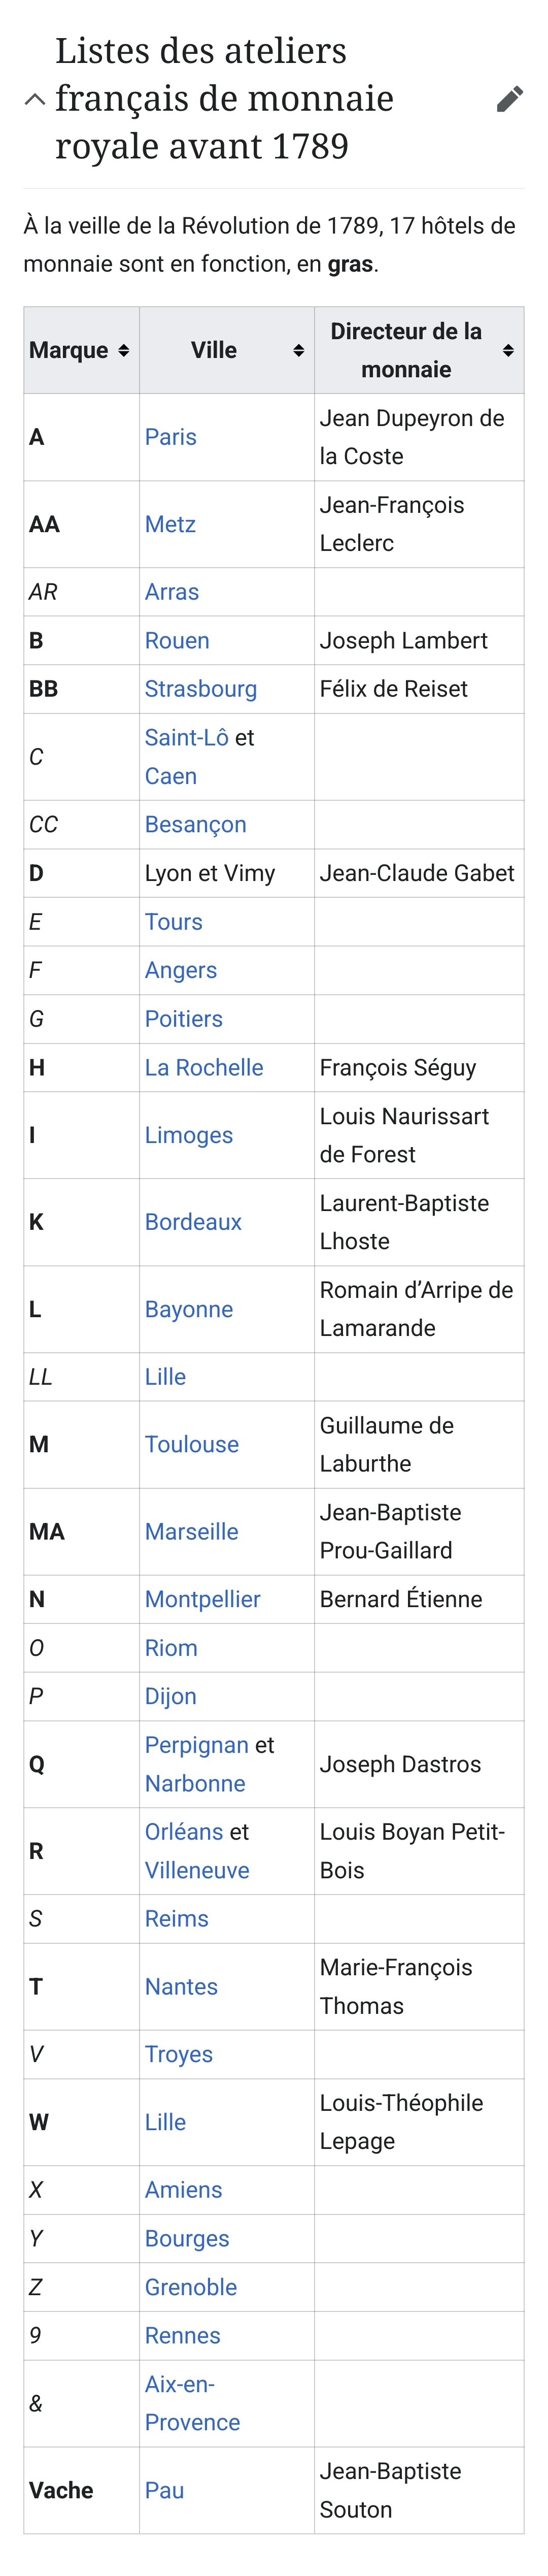This screenshot has height=2576, width=548.
Task: Follow the Strasbourg link
Action: click(x=200, y=689)
